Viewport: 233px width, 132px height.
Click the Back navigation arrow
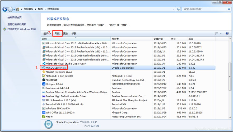(x=5, y=9)
